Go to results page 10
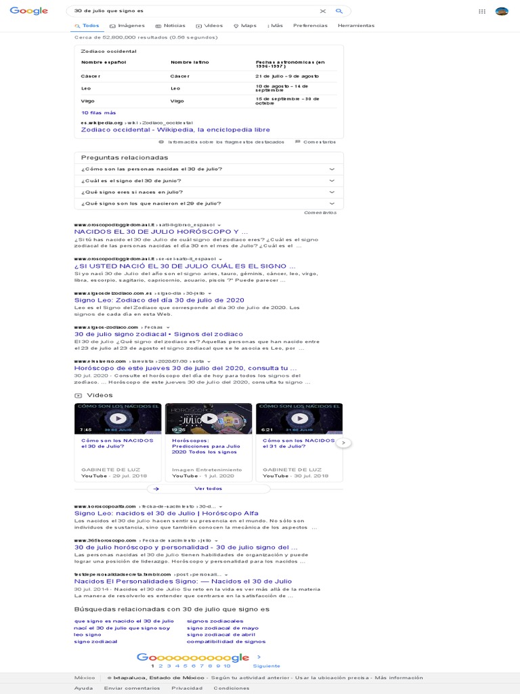This screenshot has width=520, height=694. [227, 666]
